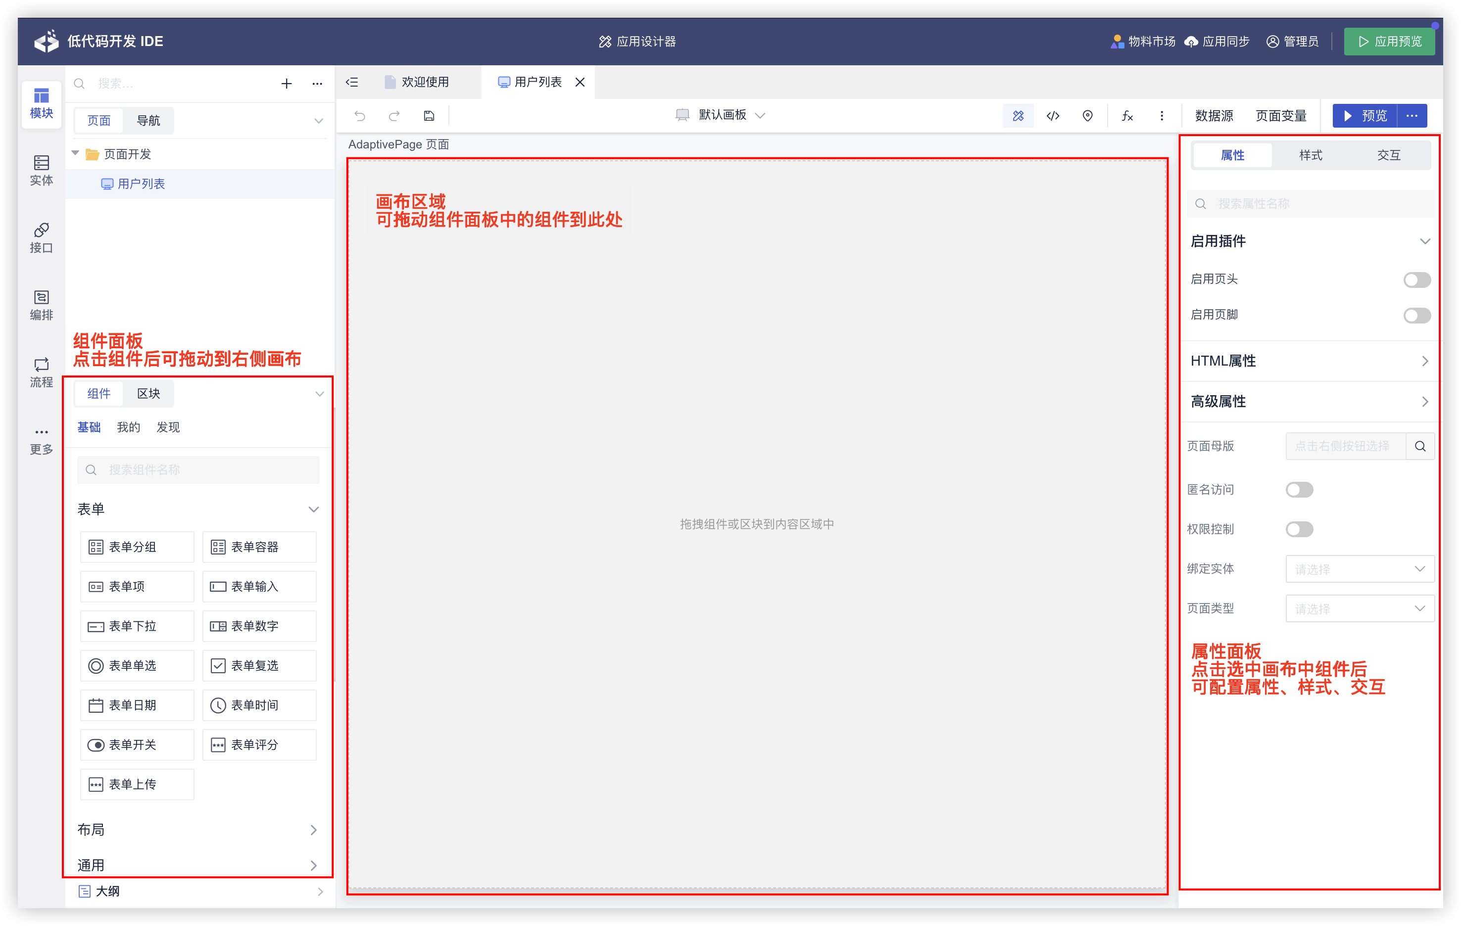Open the fx expression icon
Screen dimensions: 1461x926
click(x=1127, y=116)
